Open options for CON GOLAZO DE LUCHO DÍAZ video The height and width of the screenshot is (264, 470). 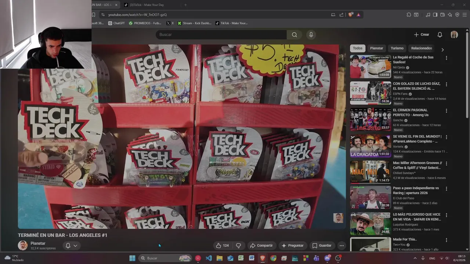point(446,84)
